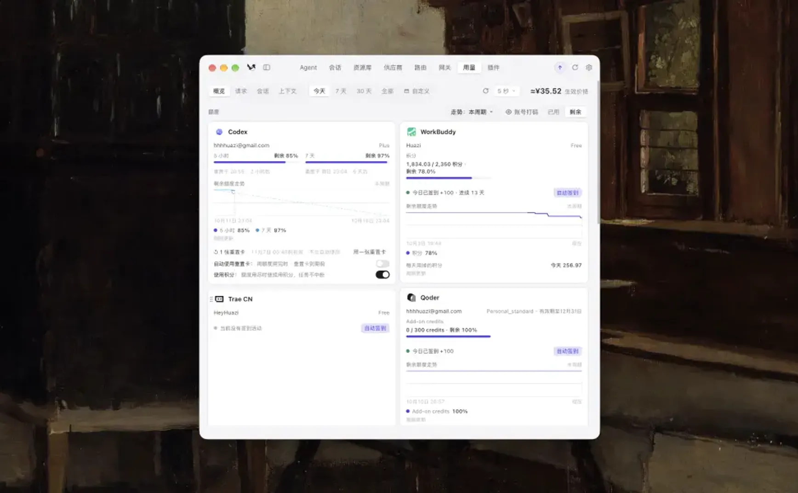Open the 自定义 custom date range picker

click(x=416, y=91)
